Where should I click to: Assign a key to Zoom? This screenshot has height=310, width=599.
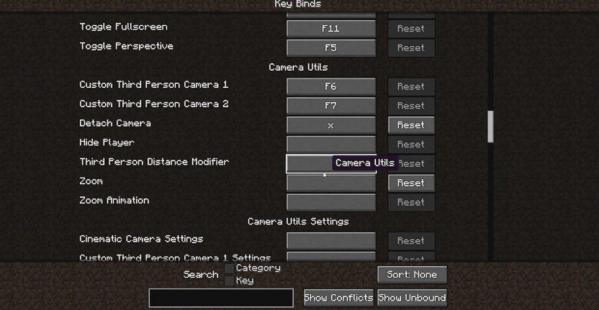click(331, 183)
